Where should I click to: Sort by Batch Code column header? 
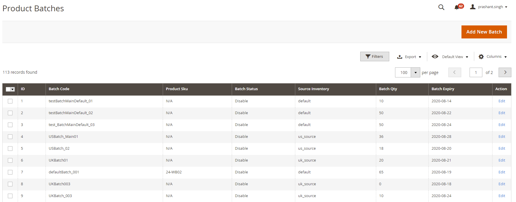click(x=59, y=89)
